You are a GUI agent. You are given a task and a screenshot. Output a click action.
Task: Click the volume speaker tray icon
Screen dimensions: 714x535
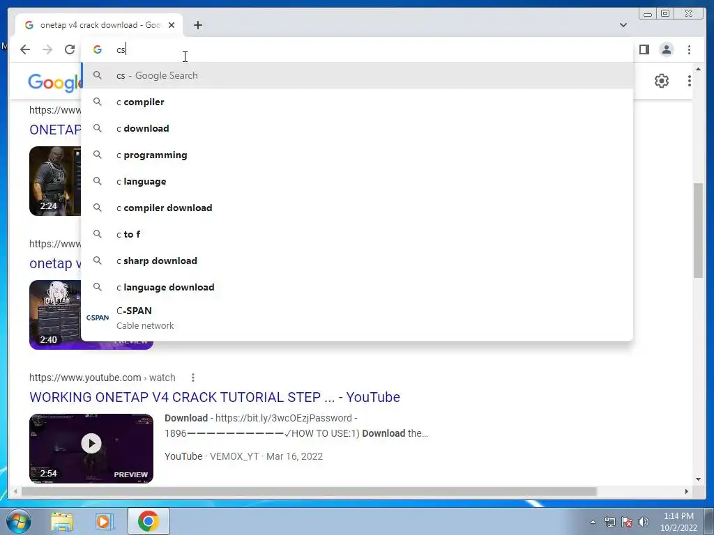[x=644, y=522]
